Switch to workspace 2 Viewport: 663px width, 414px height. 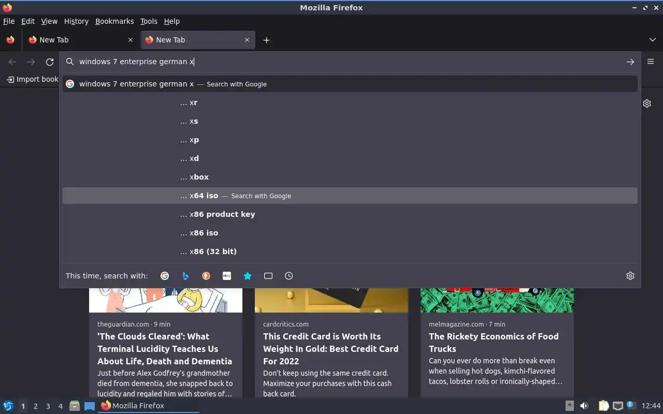(x=35, y=406)
